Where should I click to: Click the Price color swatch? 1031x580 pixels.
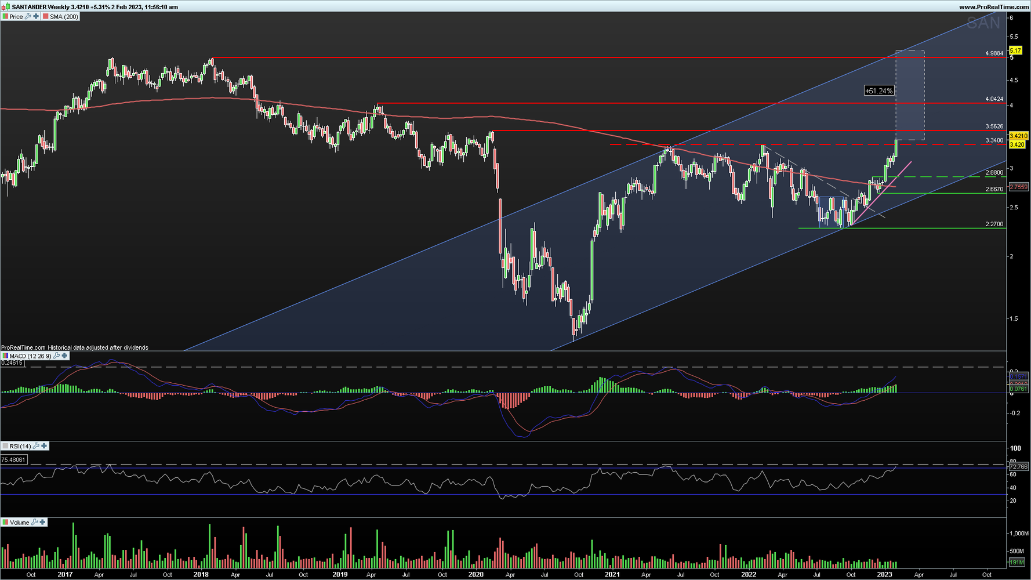click(5, 17)
